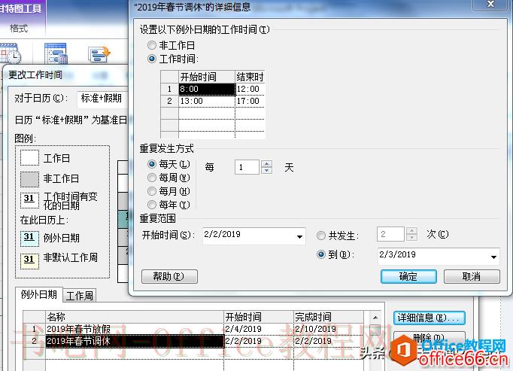Open the 对于日历 combo box 标准+假期
The width and height of the screenshot is (513, 371).
click(102, 99)
